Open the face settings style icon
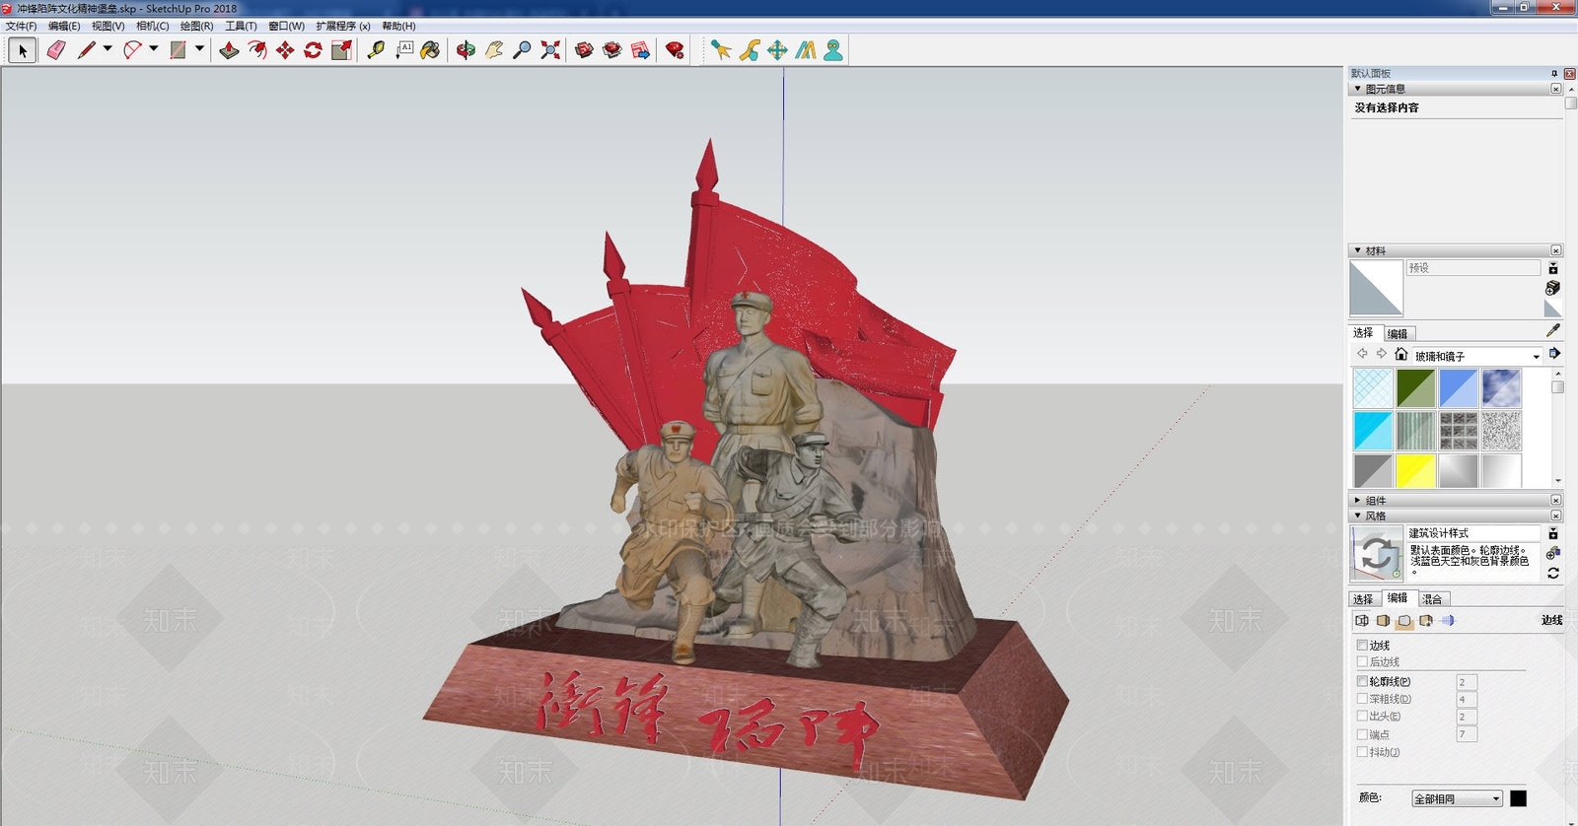 [x=1383, y=621]
